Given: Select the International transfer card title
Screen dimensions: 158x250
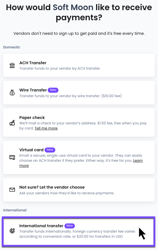Looking at the screenshot, I should tap(41, 226).
